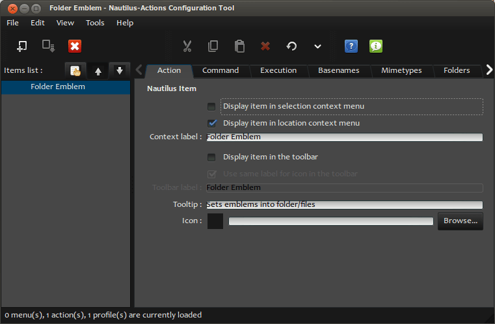Close the window with the red button
Image resolution: width=495 pixels, height=324 pixels.
click(x=12, y=8)
